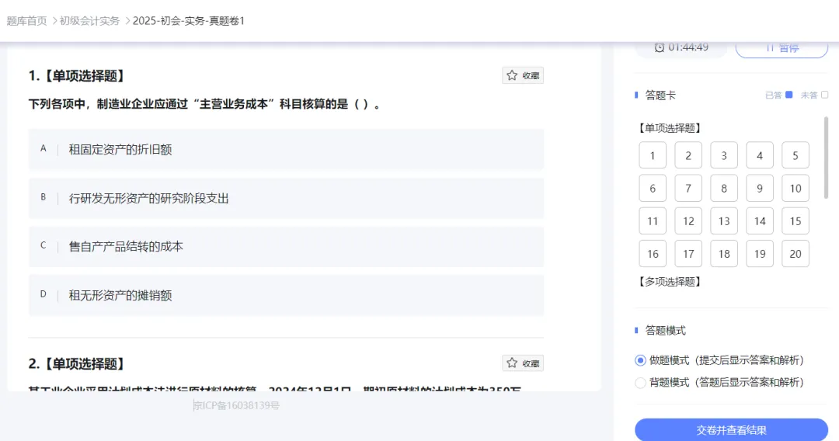Select option B 研究阶段支出
The height and width of the screenshot is (441, 839).
point(286,198)
